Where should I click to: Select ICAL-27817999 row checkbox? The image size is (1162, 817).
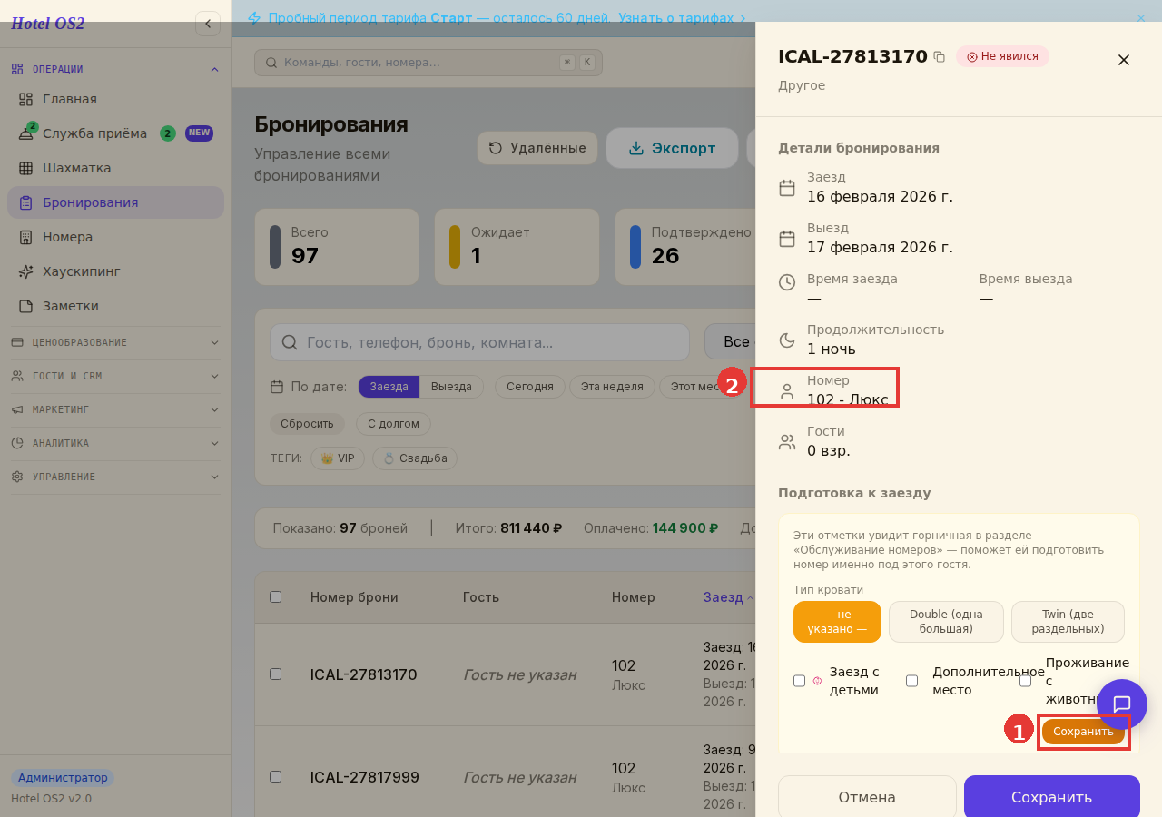[x=276, y=777]
